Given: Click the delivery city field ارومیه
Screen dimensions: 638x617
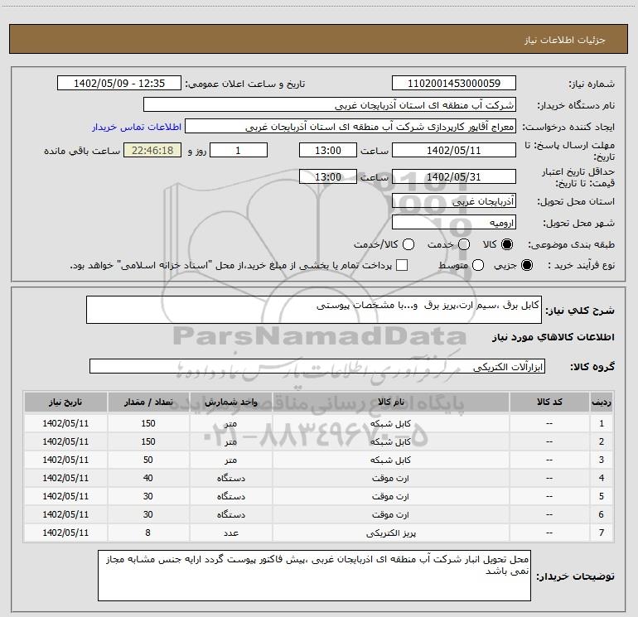Looking at the screenshot, I should [x=454, y=222].
